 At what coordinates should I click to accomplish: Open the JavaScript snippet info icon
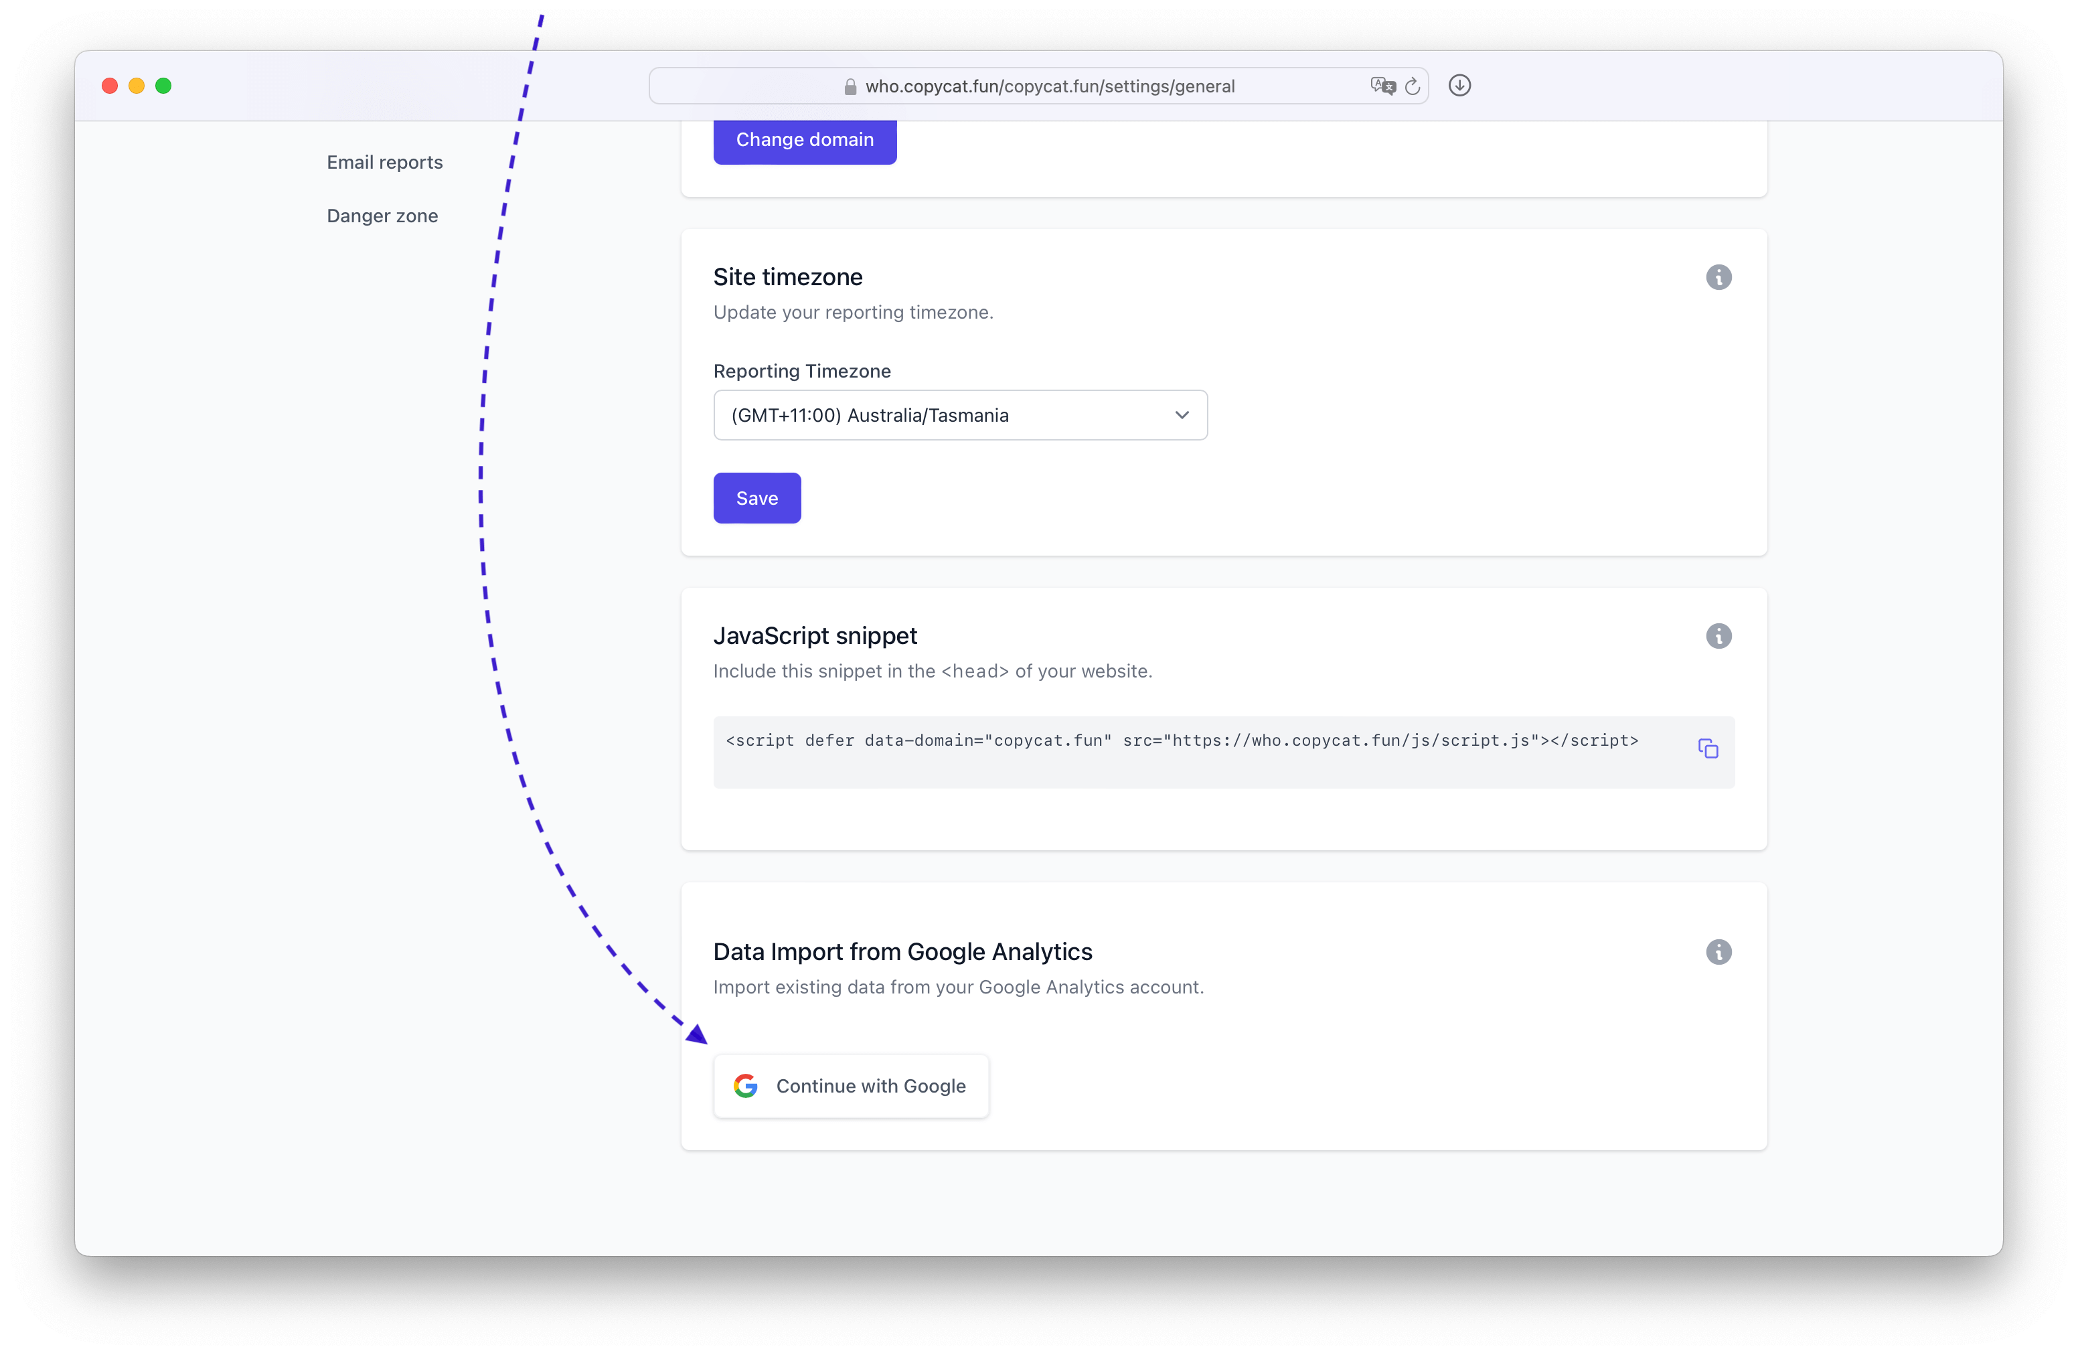coord(1719,637)
